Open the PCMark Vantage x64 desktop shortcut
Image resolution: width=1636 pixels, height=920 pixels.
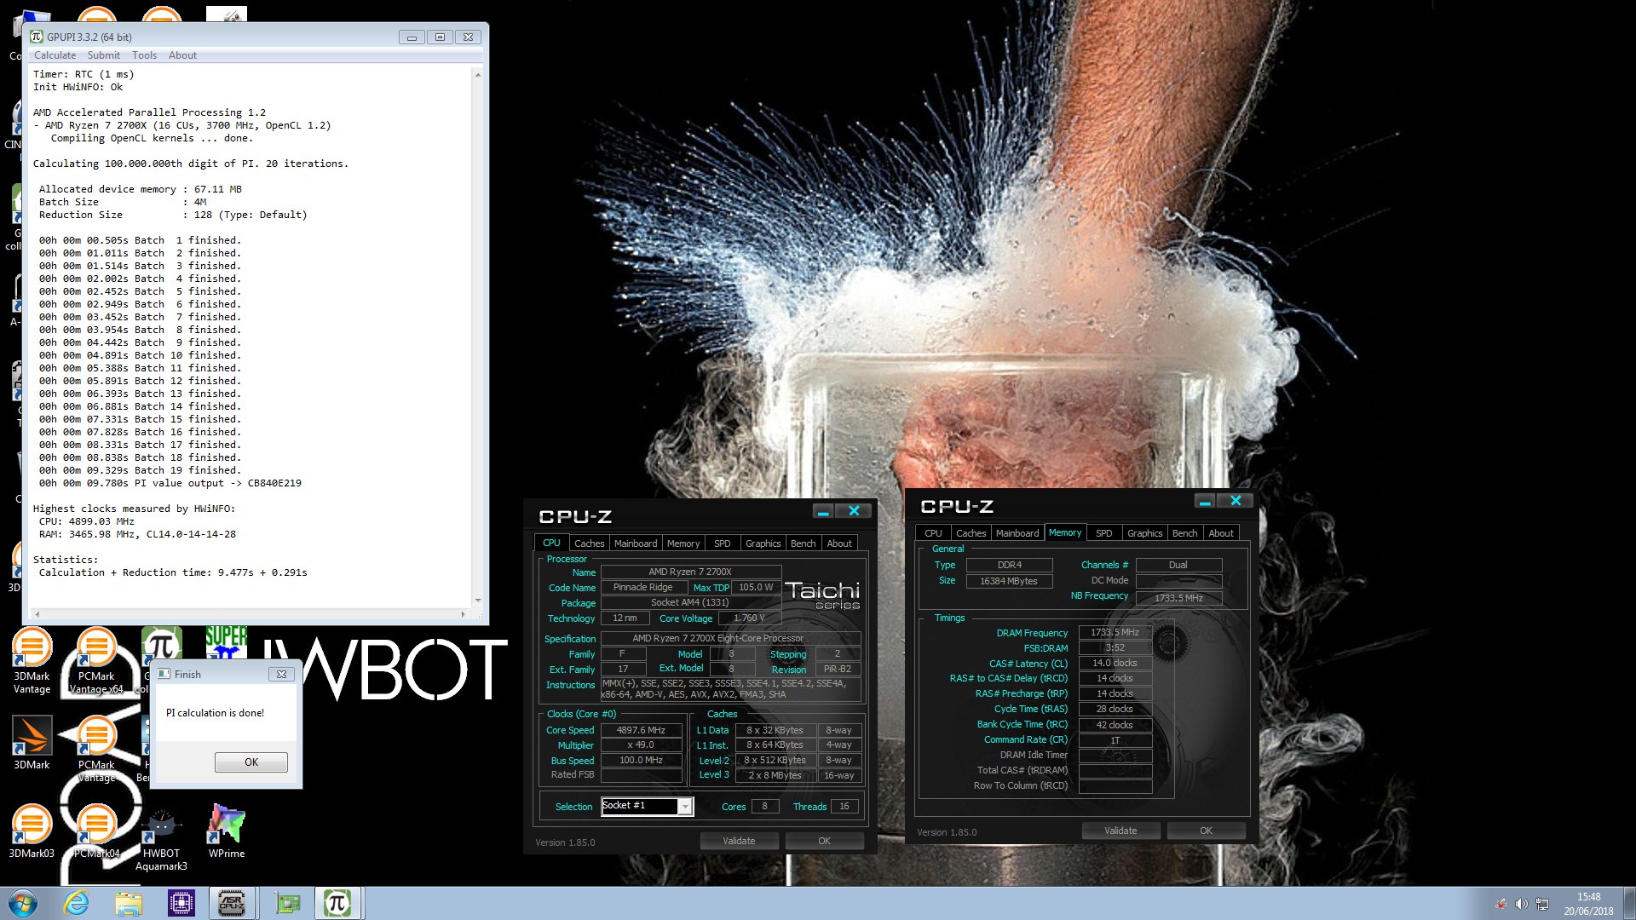pyautogui.click(x=96, y=660)
